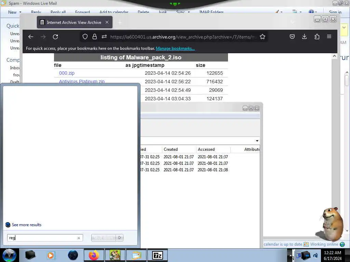Click Add to calendar in Live Mail

(x=114, y=12)
